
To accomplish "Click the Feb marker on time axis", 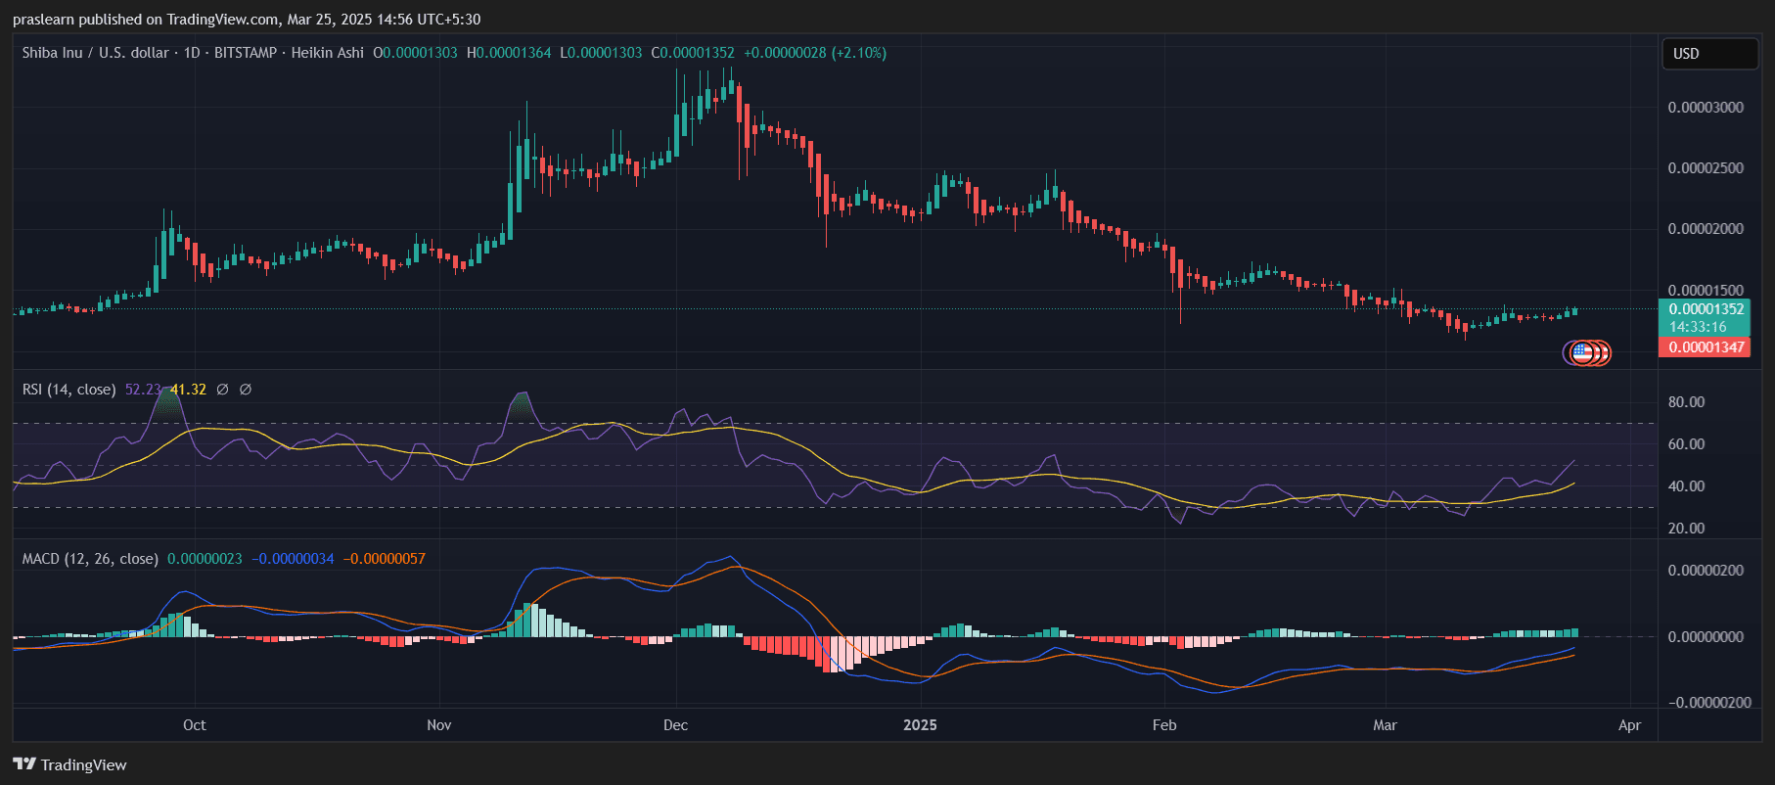I will pyautogui.click(x=1164, y=725).
